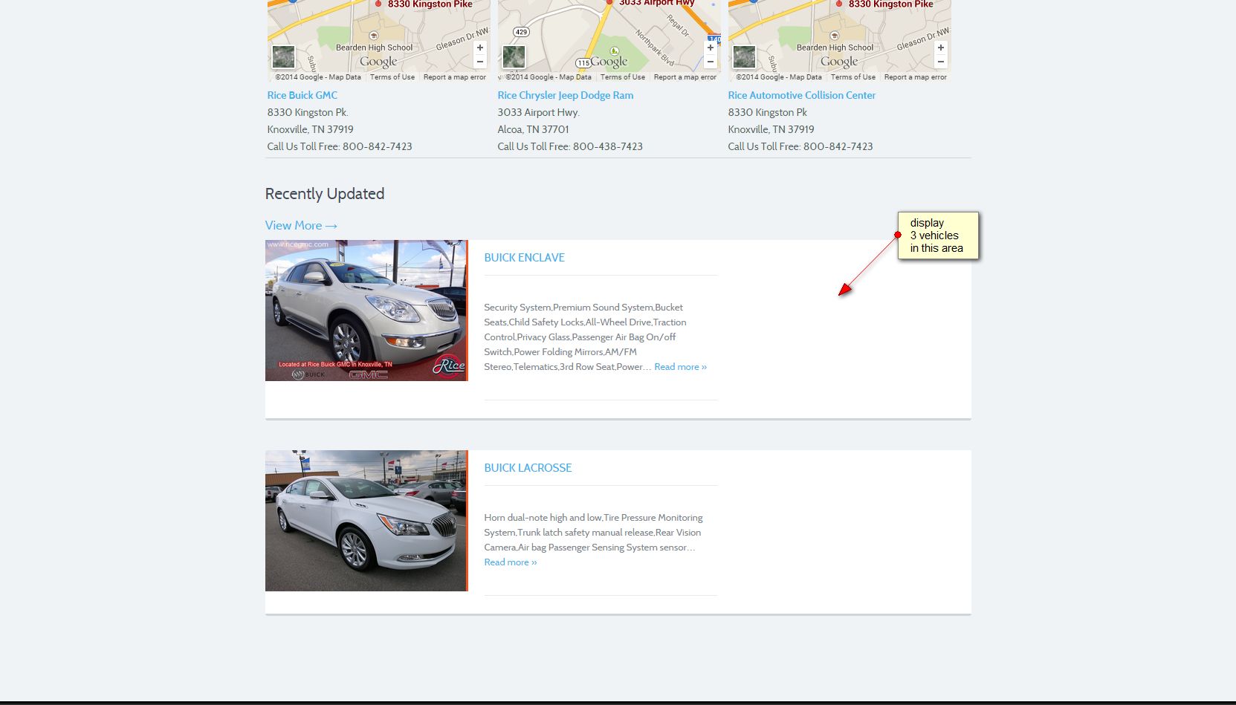This screenshot has height=705, width=1236.
Task: Open Terms of Use under the Airport Hwy map
Action: tap(623, 77)
